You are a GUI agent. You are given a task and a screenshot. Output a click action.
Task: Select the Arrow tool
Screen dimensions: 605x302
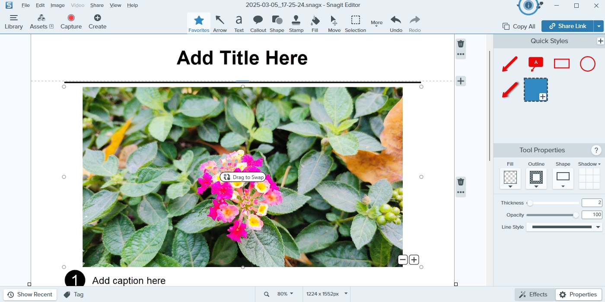220,23
